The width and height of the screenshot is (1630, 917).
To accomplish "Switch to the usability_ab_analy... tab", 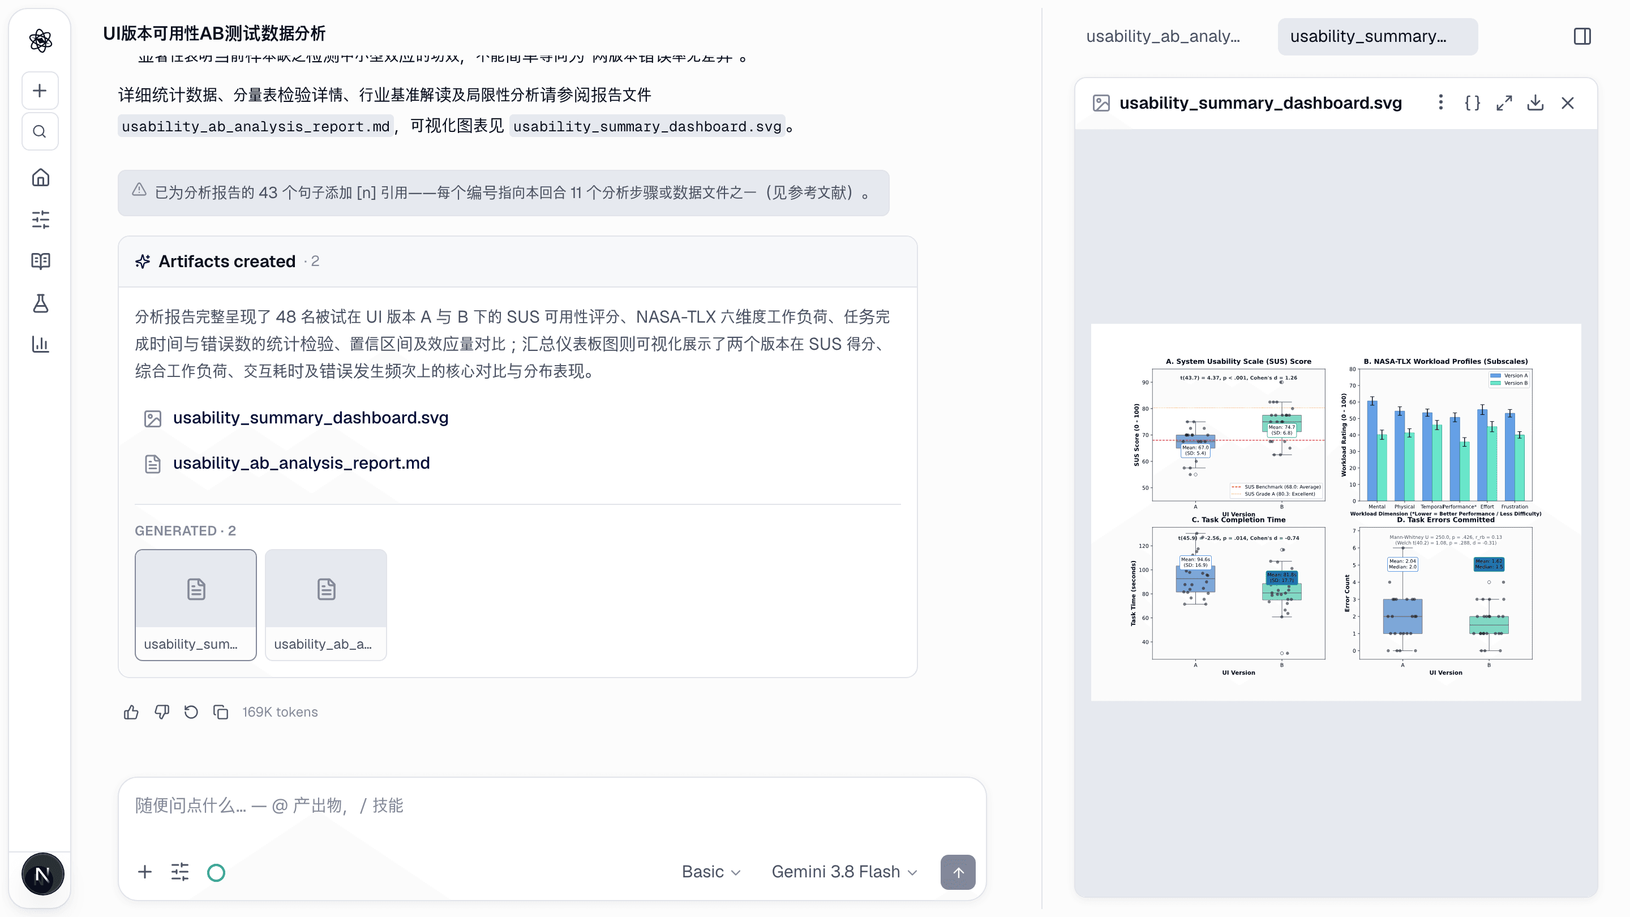I will [x=1163, y=36].
